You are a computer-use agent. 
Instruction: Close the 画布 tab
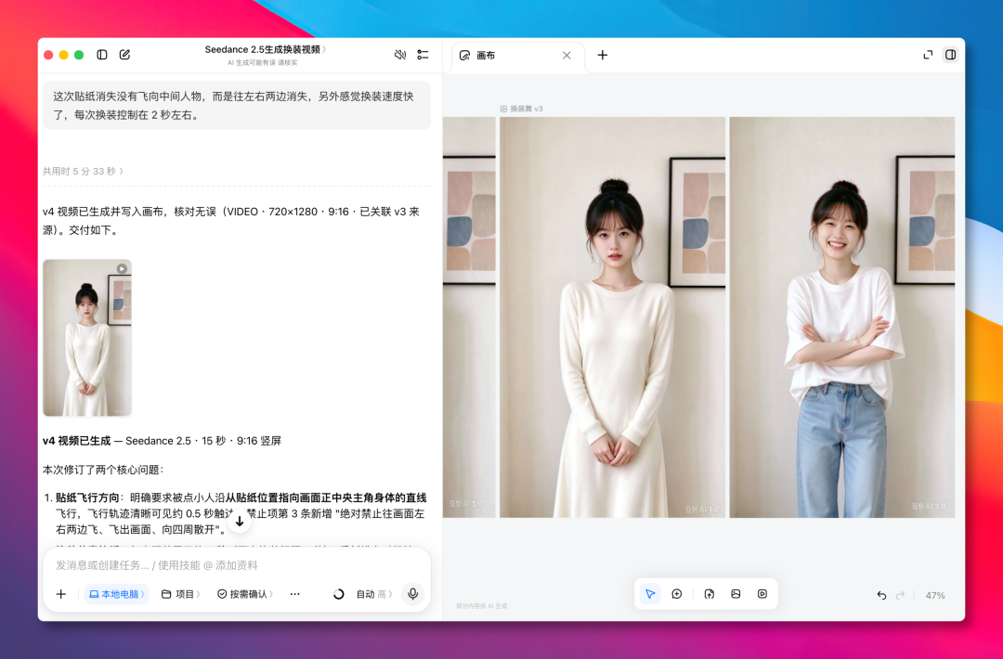pyautogui.click(x=567, y=56)
